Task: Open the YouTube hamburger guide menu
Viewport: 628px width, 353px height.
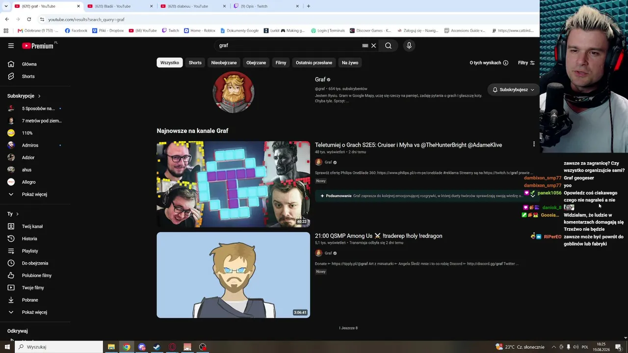Action: [11, 46]
